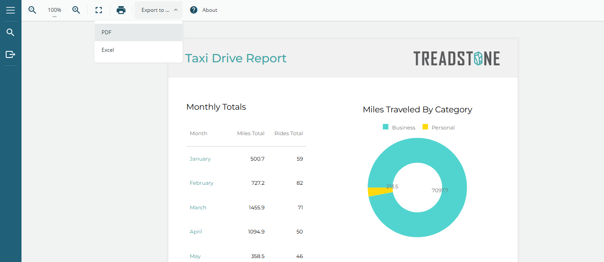Screen dimensions: 604x262
Task: Toggle Personal series in chart legend
Action: (438, 128)
